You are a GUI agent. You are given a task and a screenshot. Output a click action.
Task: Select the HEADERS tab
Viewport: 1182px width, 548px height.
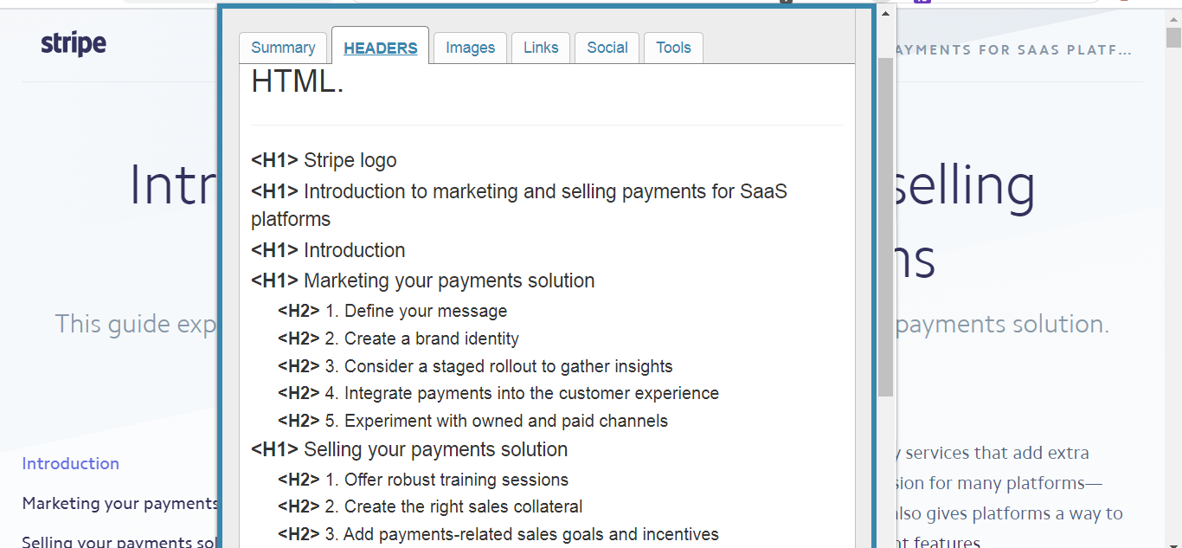click(x=381, y=48)
